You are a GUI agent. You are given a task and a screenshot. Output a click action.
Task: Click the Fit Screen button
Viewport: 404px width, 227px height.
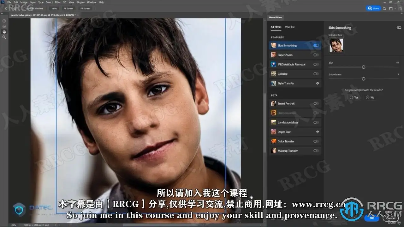coord(68,9)
